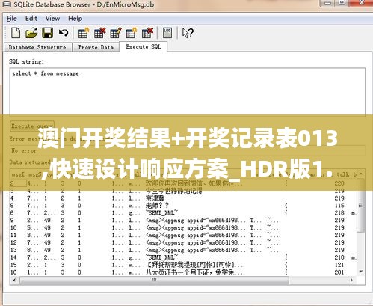The width and height of the screenshot is (373, 306).
Task: Open the Edit menu
Action: (x=31, y=19)
